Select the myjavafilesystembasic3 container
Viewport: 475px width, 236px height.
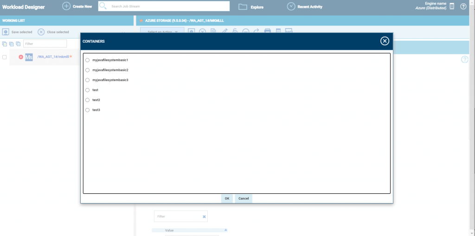(87, 80)
